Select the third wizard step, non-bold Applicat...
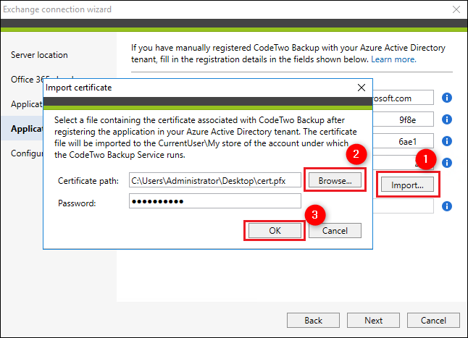 27,104
